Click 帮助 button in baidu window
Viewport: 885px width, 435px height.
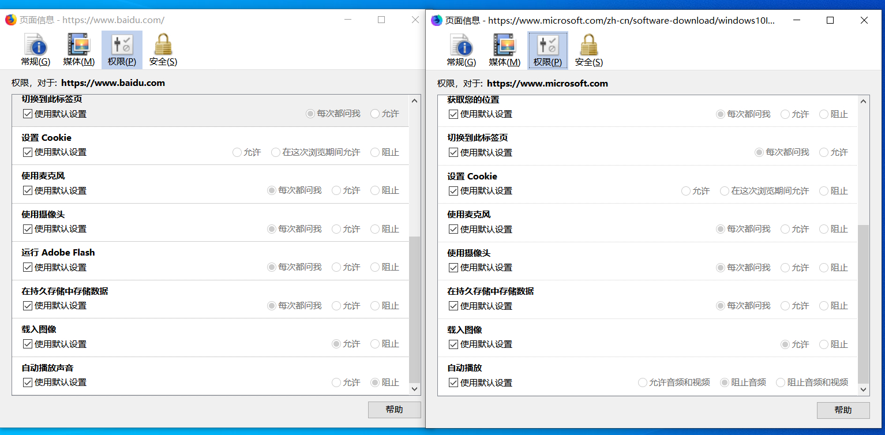tap(395, 410)
